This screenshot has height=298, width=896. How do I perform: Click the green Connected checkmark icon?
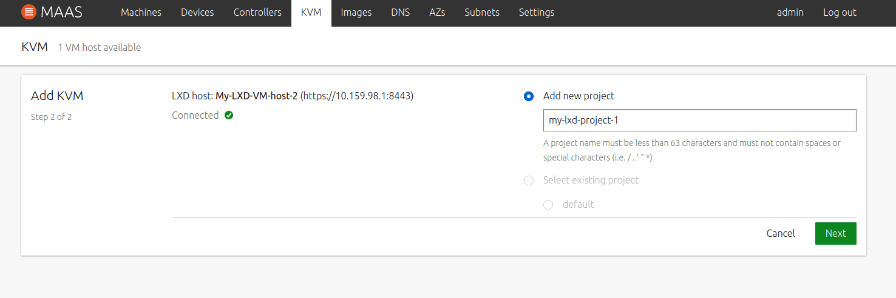click(229, 115)
